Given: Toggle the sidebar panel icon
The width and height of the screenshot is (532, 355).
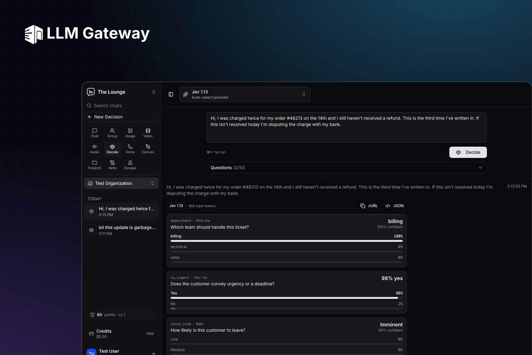Looking at the screenshot, I should 171,94.
